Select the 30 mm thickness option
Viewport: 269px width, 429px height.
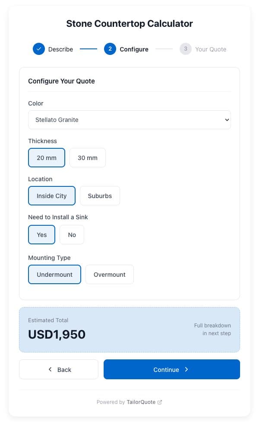click(x=87, y=157)
